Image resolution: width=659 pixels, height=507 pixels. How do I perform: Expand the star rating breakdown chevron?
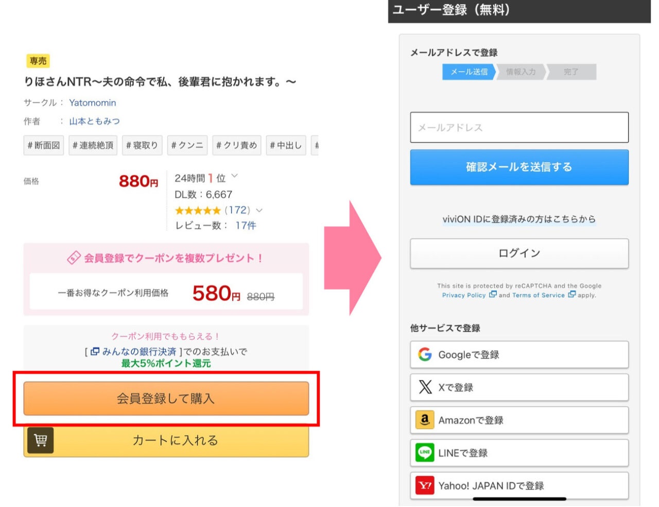(259, 210)
